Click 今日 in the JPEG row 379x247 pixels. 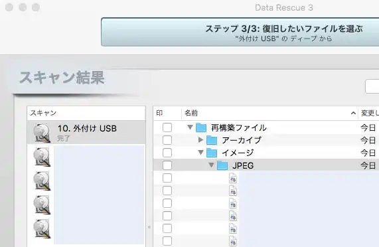(368, 165)
